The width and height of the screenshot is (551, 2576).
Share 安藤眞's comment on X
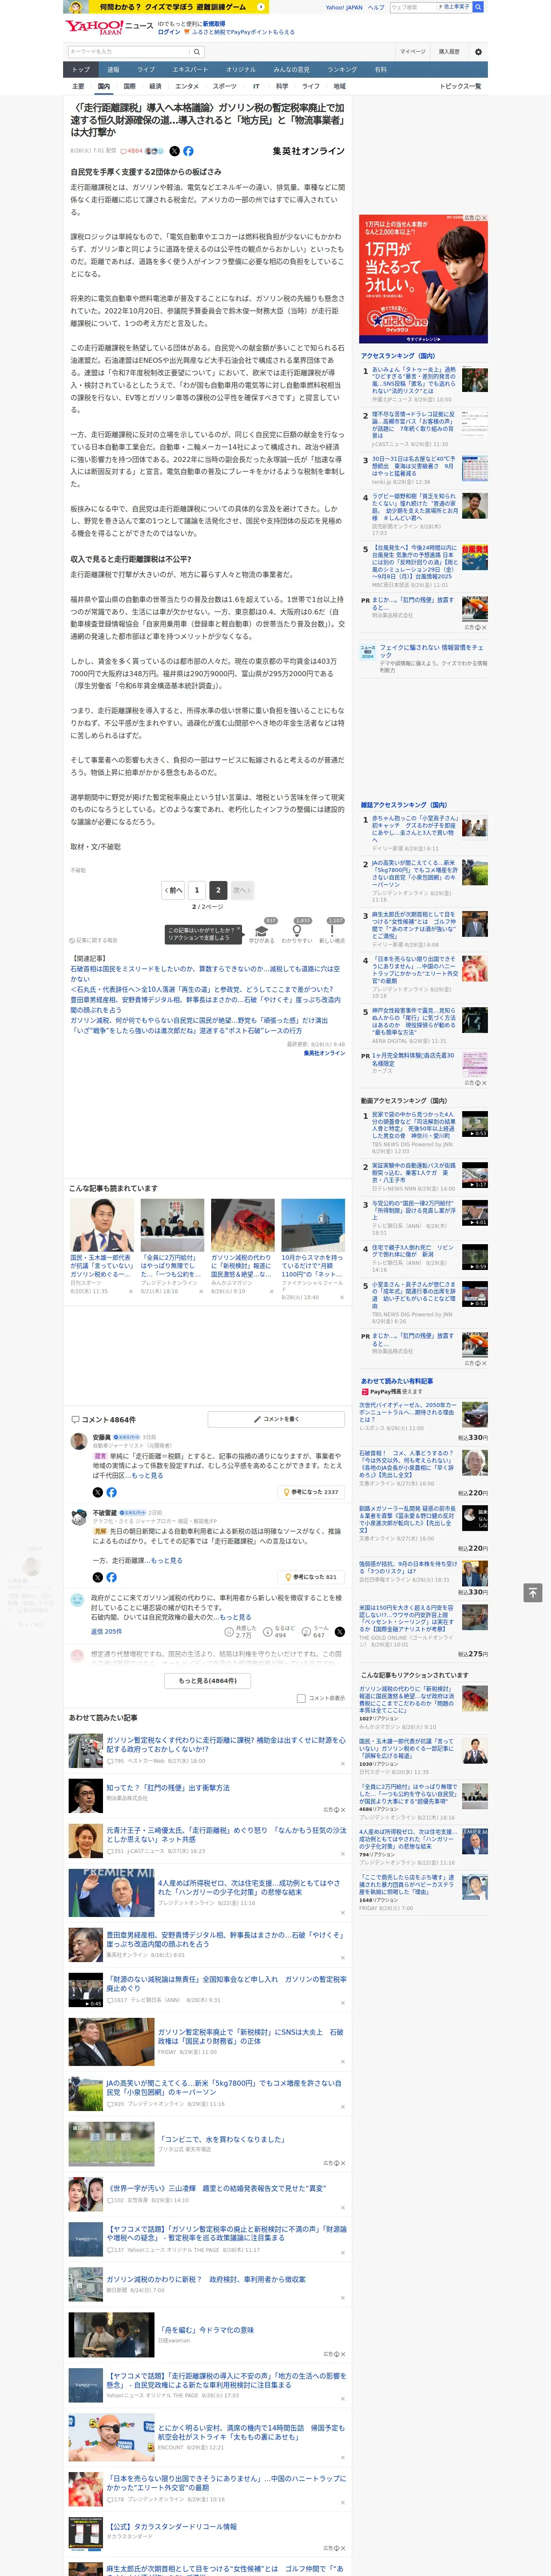(x=98, y=1492)
